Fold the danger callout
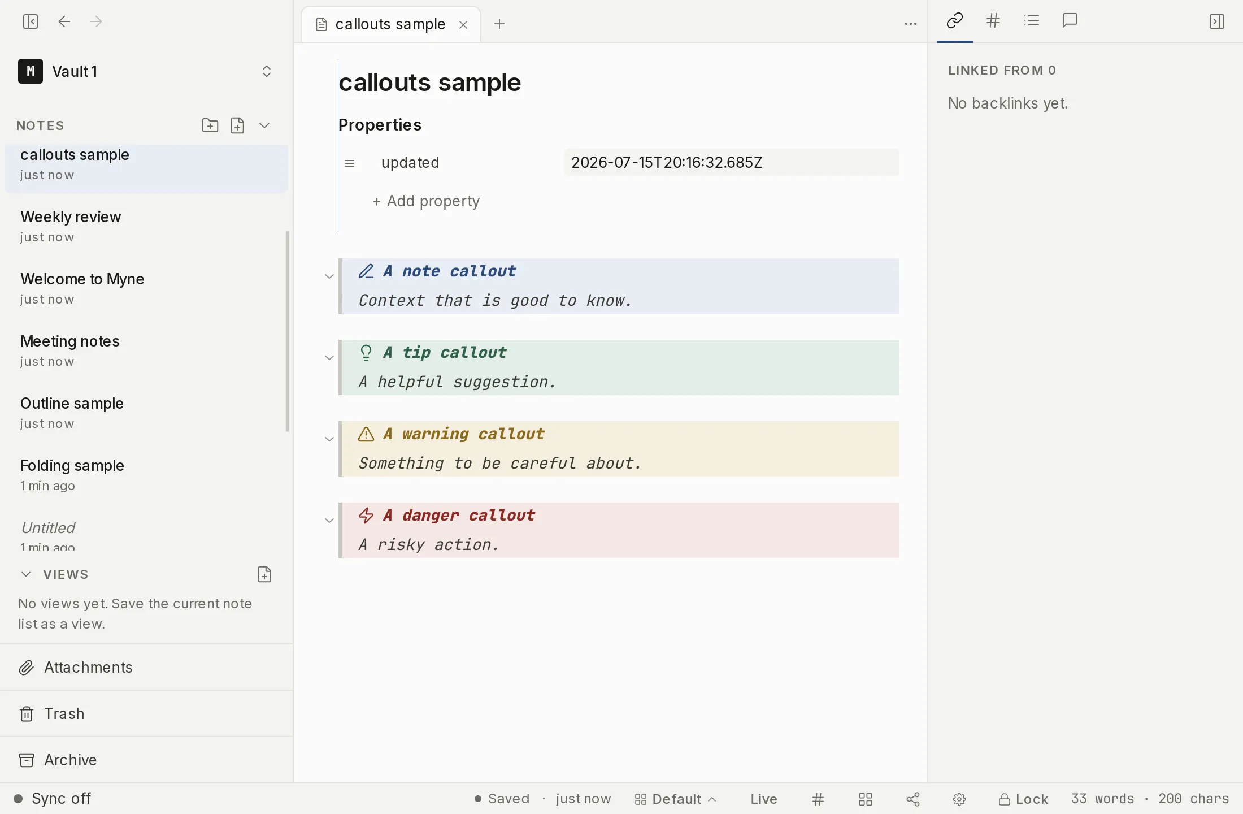Screen dimensions: 1243x814 [x=329, y=521]
